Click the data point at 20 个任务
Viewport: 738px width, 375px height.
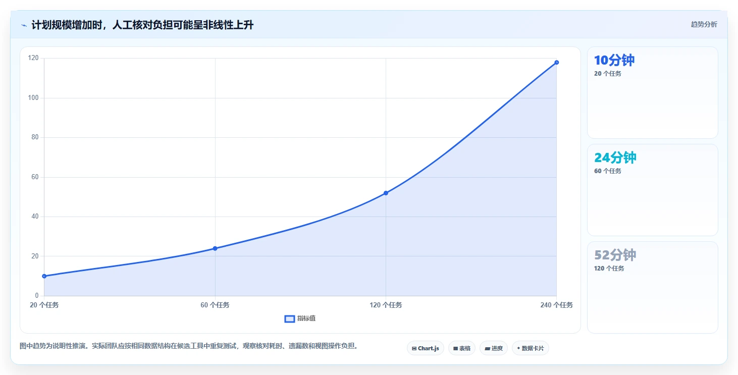[44, 276]
